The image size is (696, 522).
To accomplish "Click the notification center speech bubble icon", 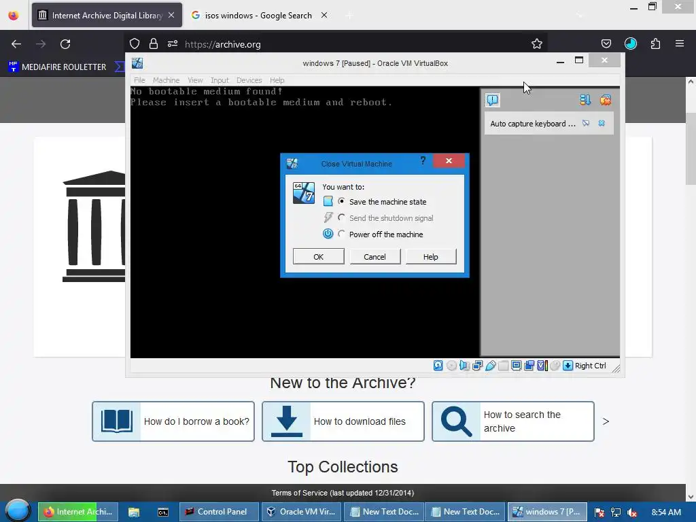I will pos(492,100).
